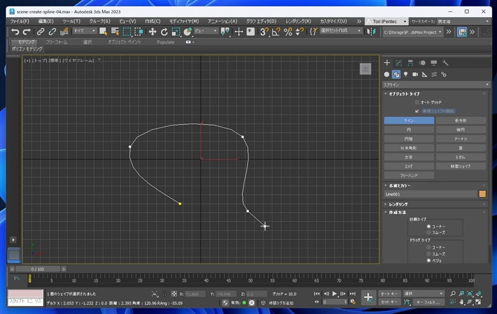Activate the Select and Rotate tool
This screenshot has width=497, height=314.
click(x=164, y=31)
